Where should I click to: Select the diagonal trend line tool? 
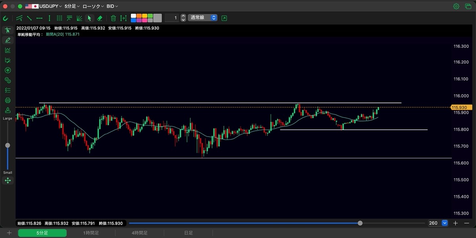[29, 18]
